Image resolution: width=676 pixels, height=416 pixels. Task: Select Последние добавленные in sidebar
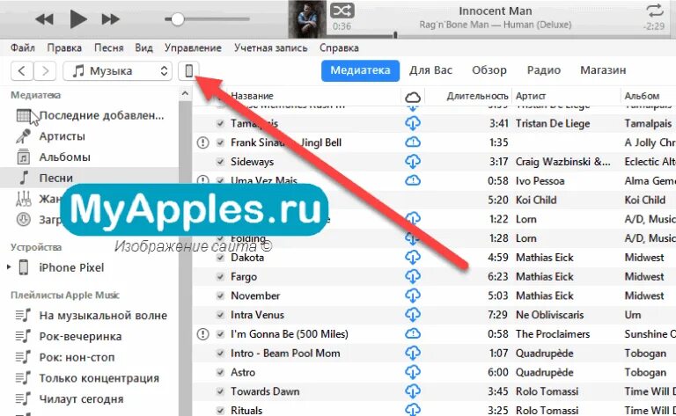[x=89, y=115]
